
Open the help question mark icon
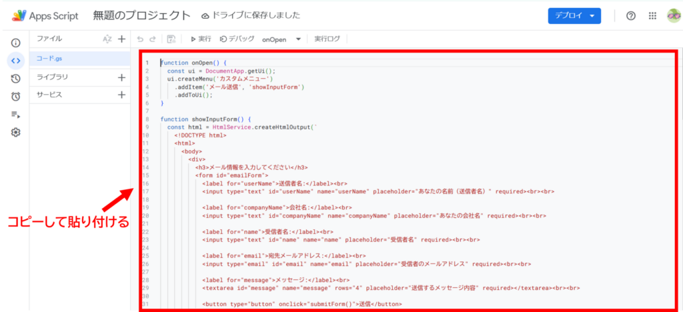click(631, 16)
